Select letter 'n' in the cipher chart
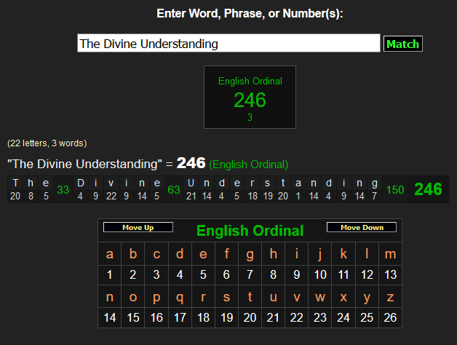Screen dimensions: 457x345 (x=110, y=297)
